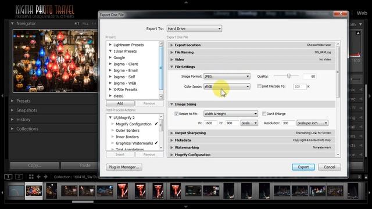The height and width of the screenshot is (209, 372).
Task: Collapse the Navigator panel
Action: 12,23
